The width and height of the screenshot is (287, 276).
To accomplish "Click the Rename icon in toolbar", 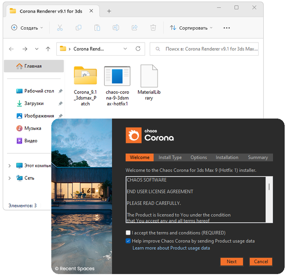I will [116, 28].
